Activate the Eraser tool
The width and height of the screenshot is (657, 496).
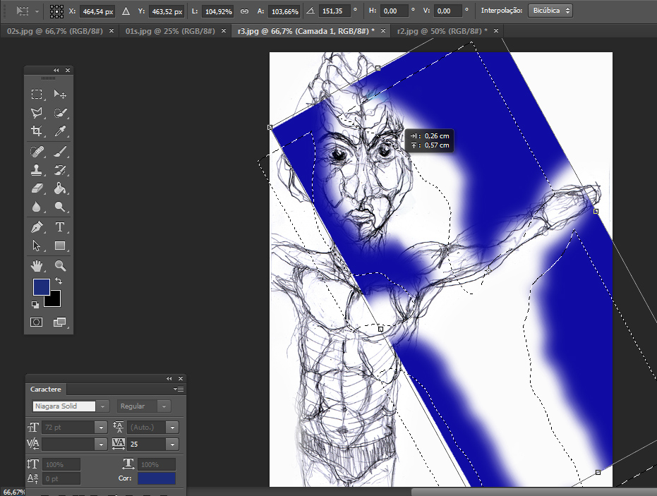pos(37,188)
